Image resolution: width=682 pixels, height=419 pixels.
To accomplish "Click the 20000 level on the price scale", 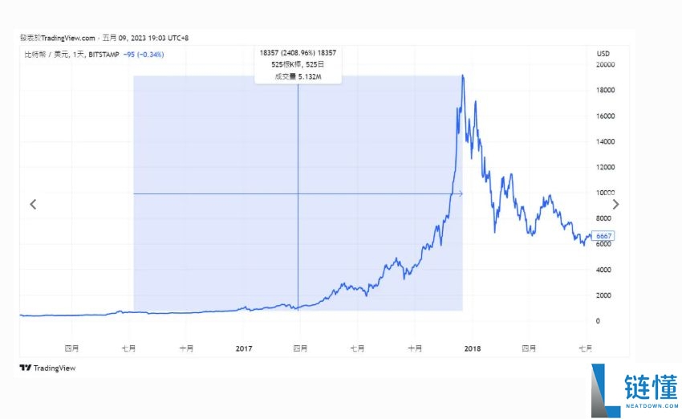I will coord(605,64).
